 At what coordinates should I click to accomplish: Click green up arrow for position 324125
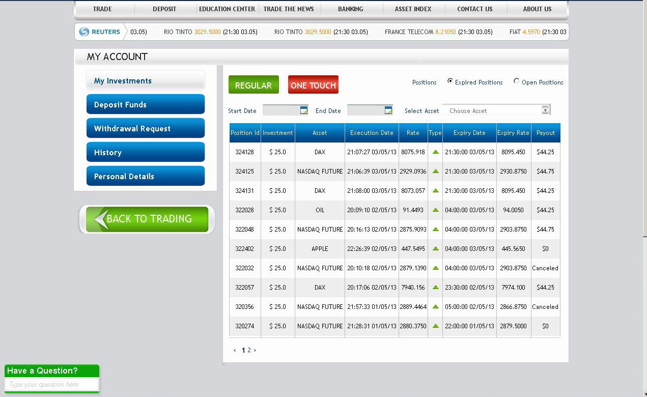click(435, 171)
